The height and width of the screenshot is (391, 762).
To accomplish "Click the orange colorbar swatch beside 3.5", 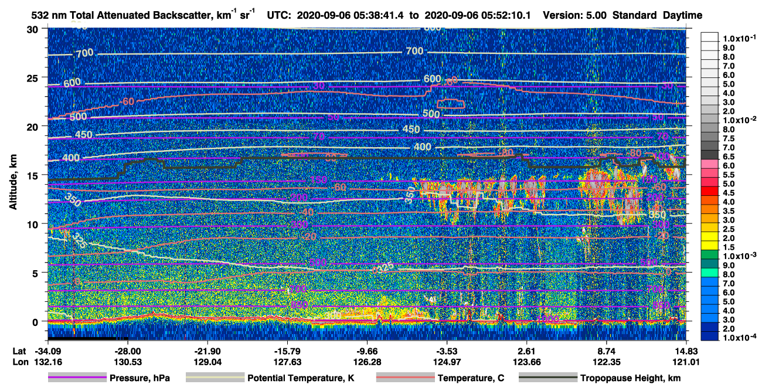I will coord(710,209).
